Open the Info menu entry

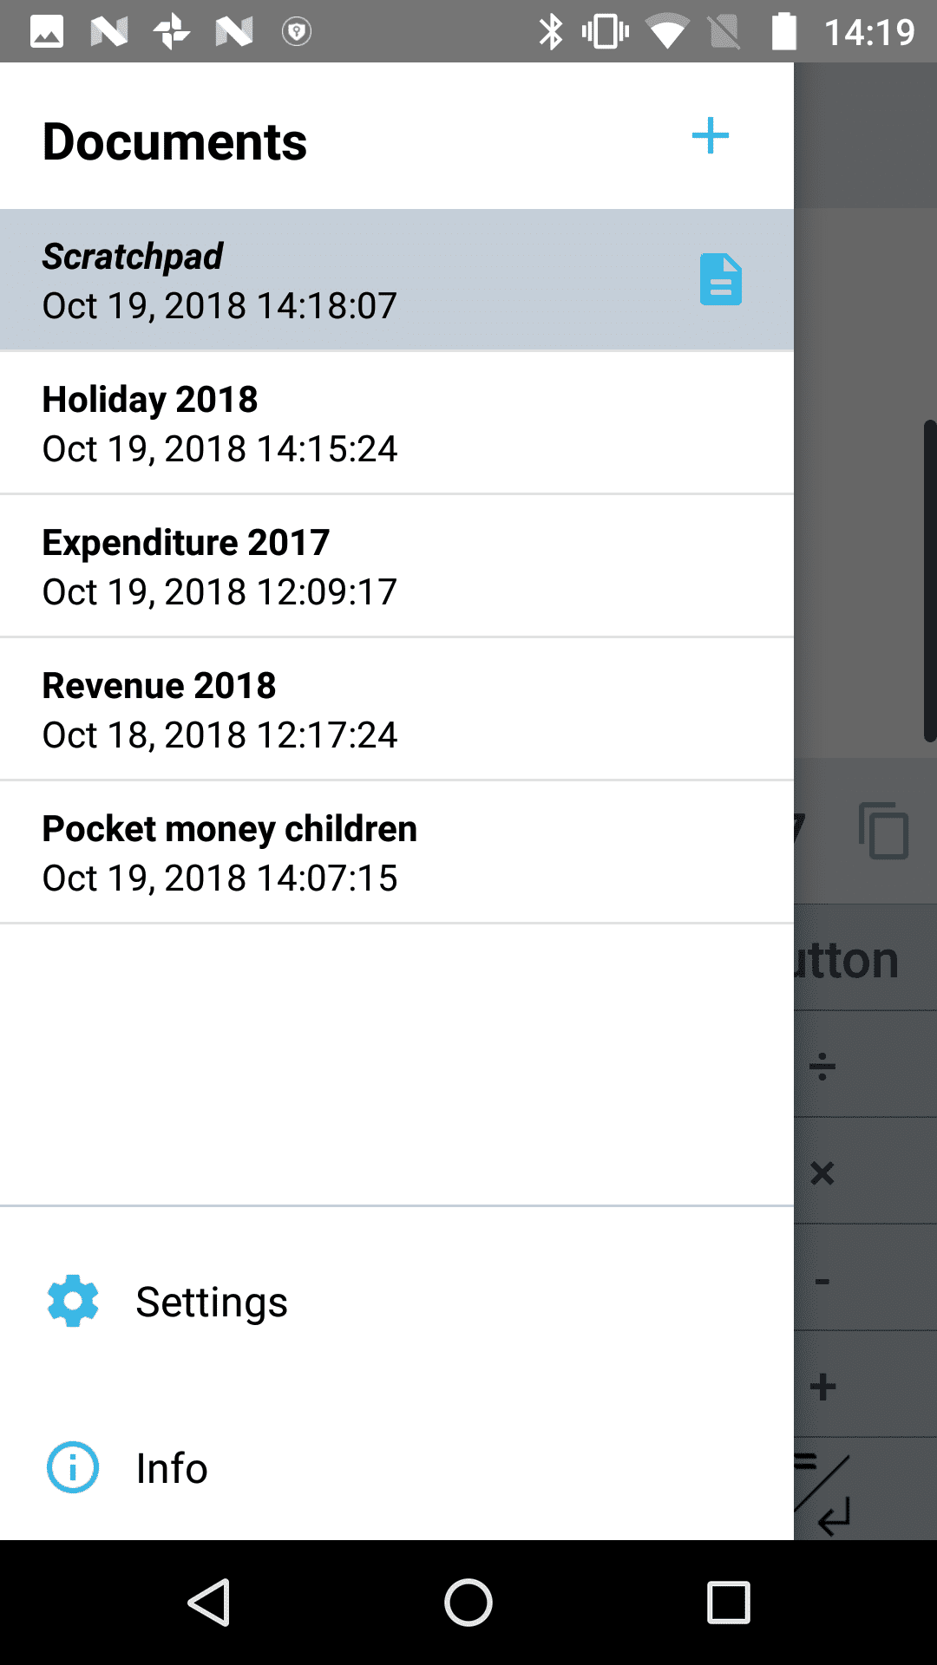click(172, 1468)
